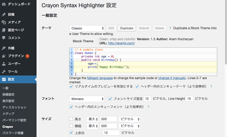Select the Pages icon 固定ページ
The width and height of the screenshot is (227, 137).
click(4, 30)
